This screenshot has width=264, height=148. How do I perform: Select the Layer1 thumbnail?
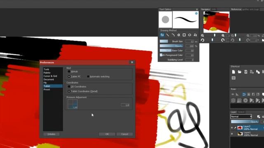tap(240, 134)
